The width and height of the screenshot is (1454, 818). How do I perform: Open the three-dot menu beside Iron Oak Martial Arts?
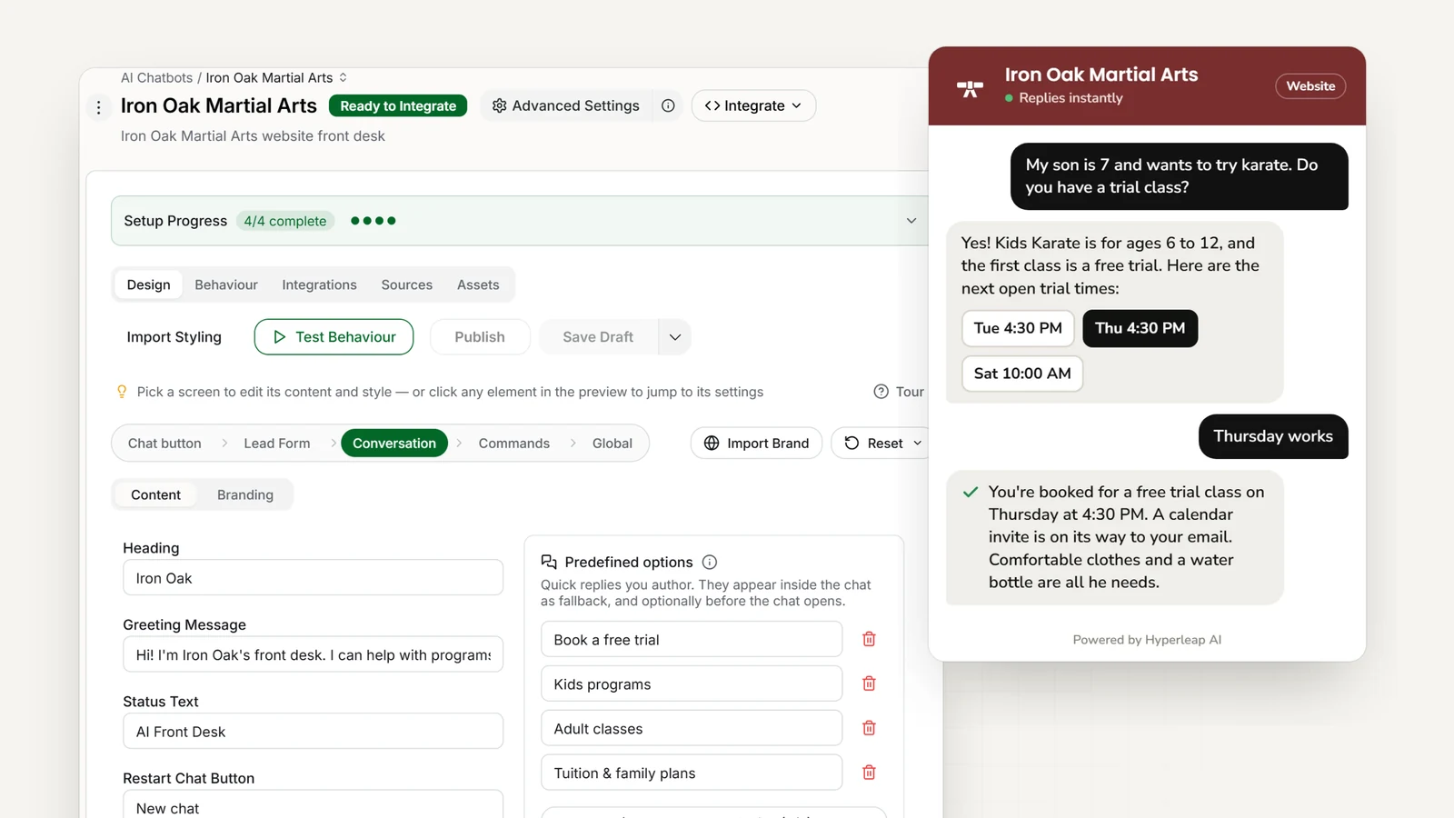click(x=99, y=107)
